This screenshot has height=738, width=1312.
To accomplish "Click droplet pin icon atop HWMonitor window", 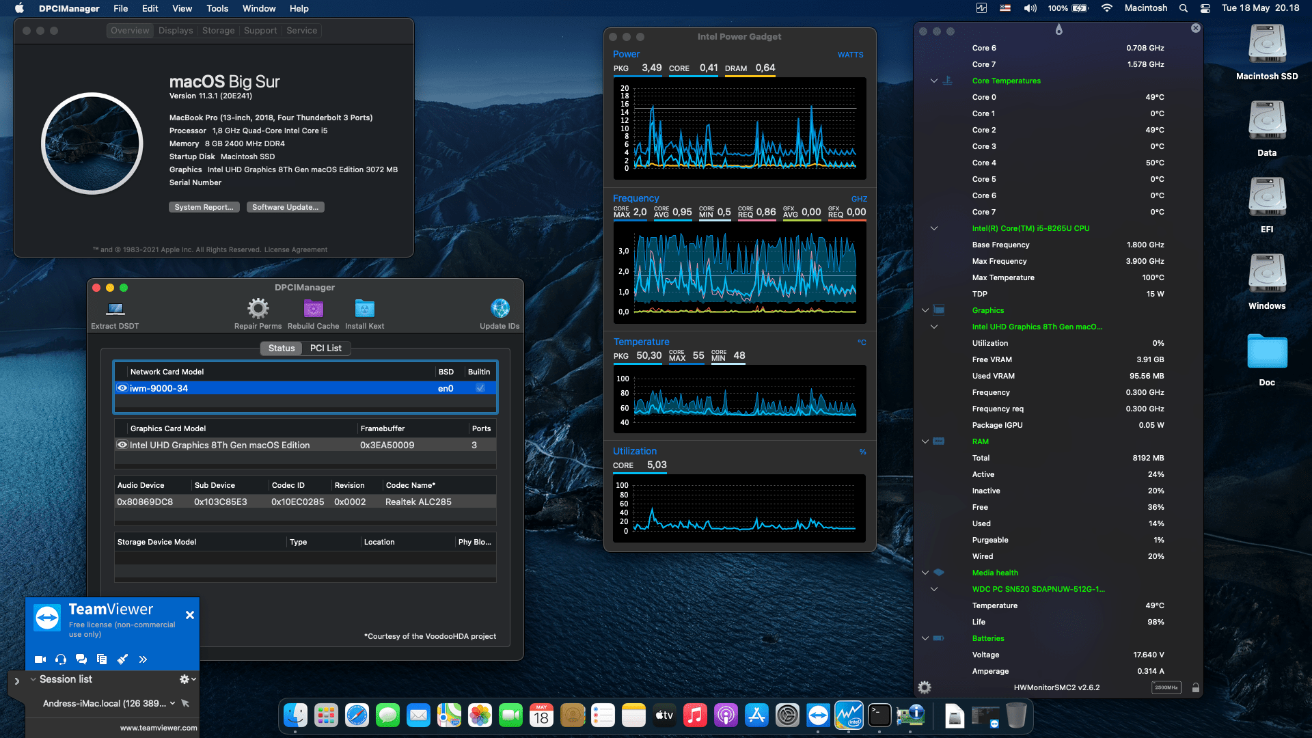I will [1058, 29].
